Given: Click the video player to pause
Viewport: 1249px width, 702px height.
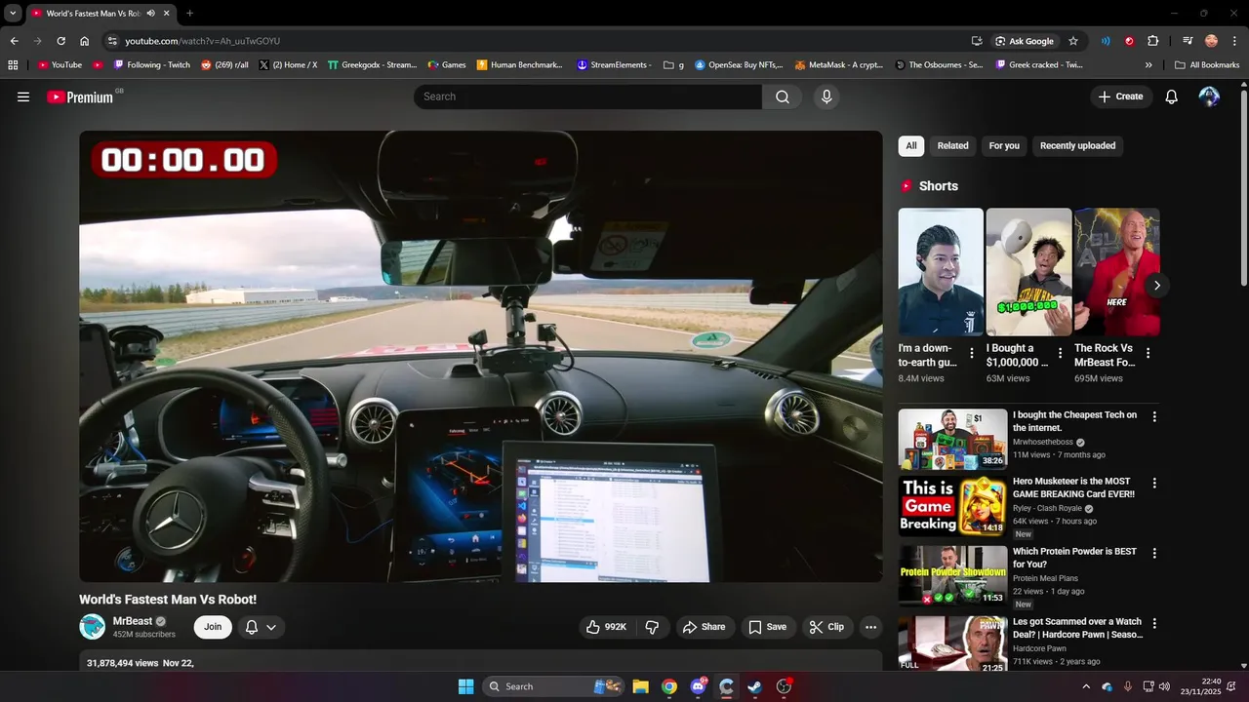Looking at the screenshot, I should (x=480, y=356).
